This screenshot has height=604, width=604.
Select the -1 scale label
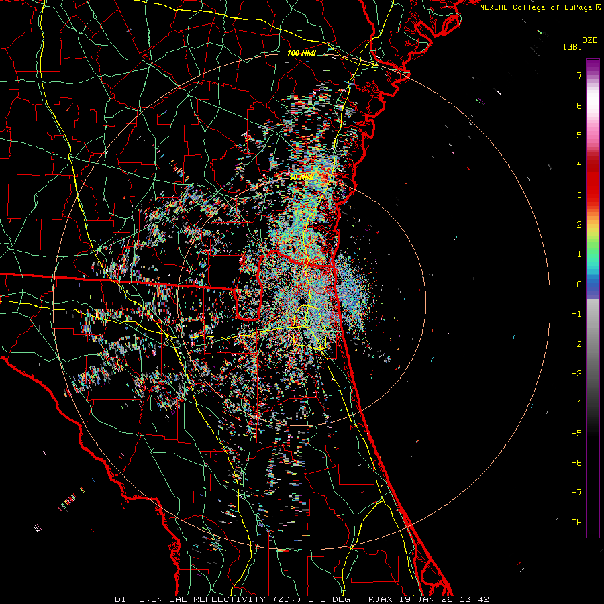(576, 314)
